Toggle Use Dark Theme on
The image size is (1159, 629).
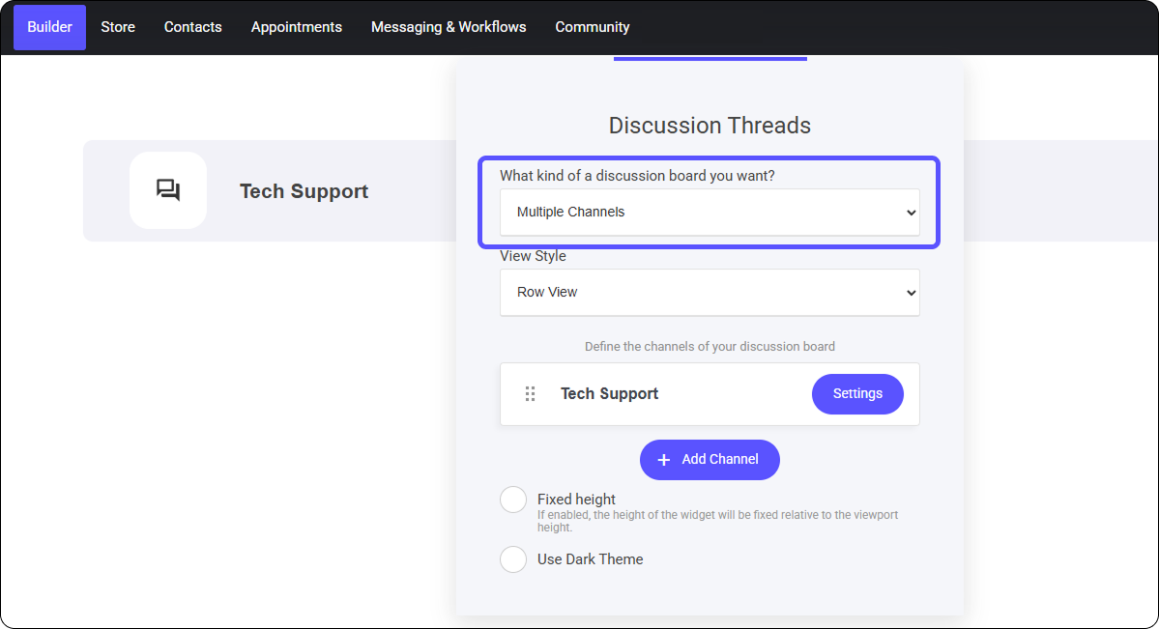click(513, 559)
